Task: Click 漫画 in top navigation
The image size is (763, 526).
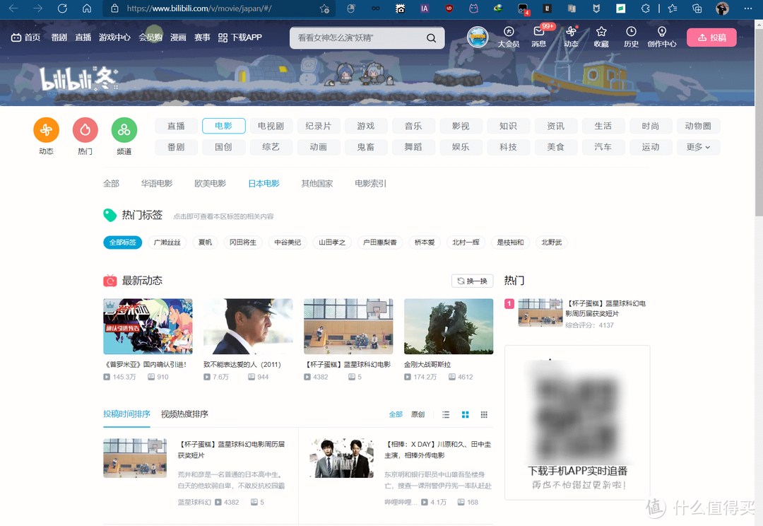Action: point(178,37)
